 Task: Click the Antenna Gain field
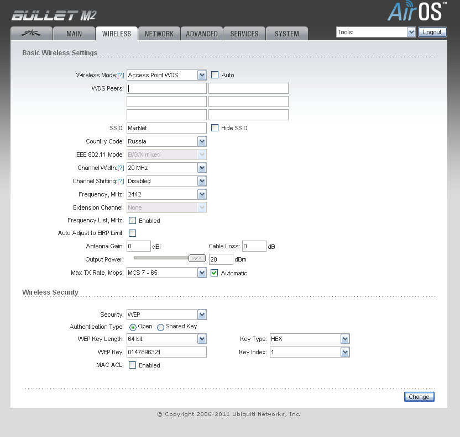pos(139,246)
